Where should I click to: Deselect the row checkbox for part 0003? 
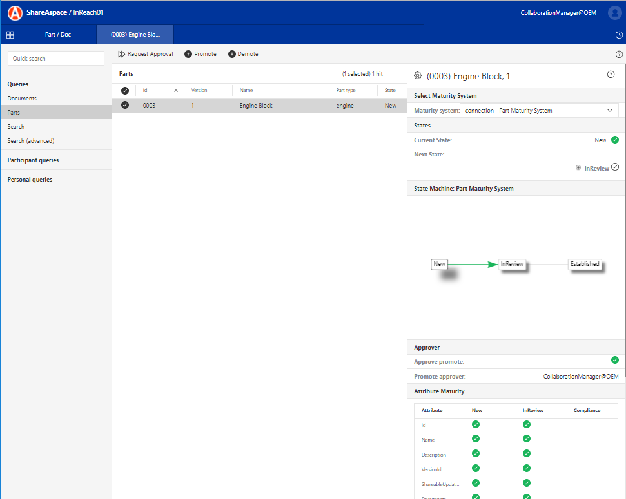(x=125, y=106)
